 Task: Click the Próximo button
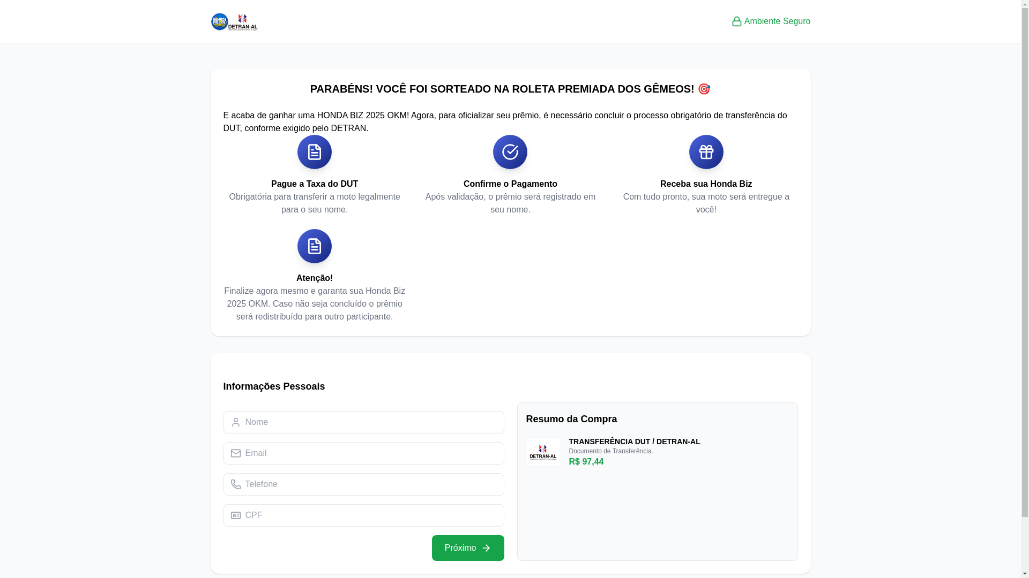pyautogui.click(x=468, y=548)
